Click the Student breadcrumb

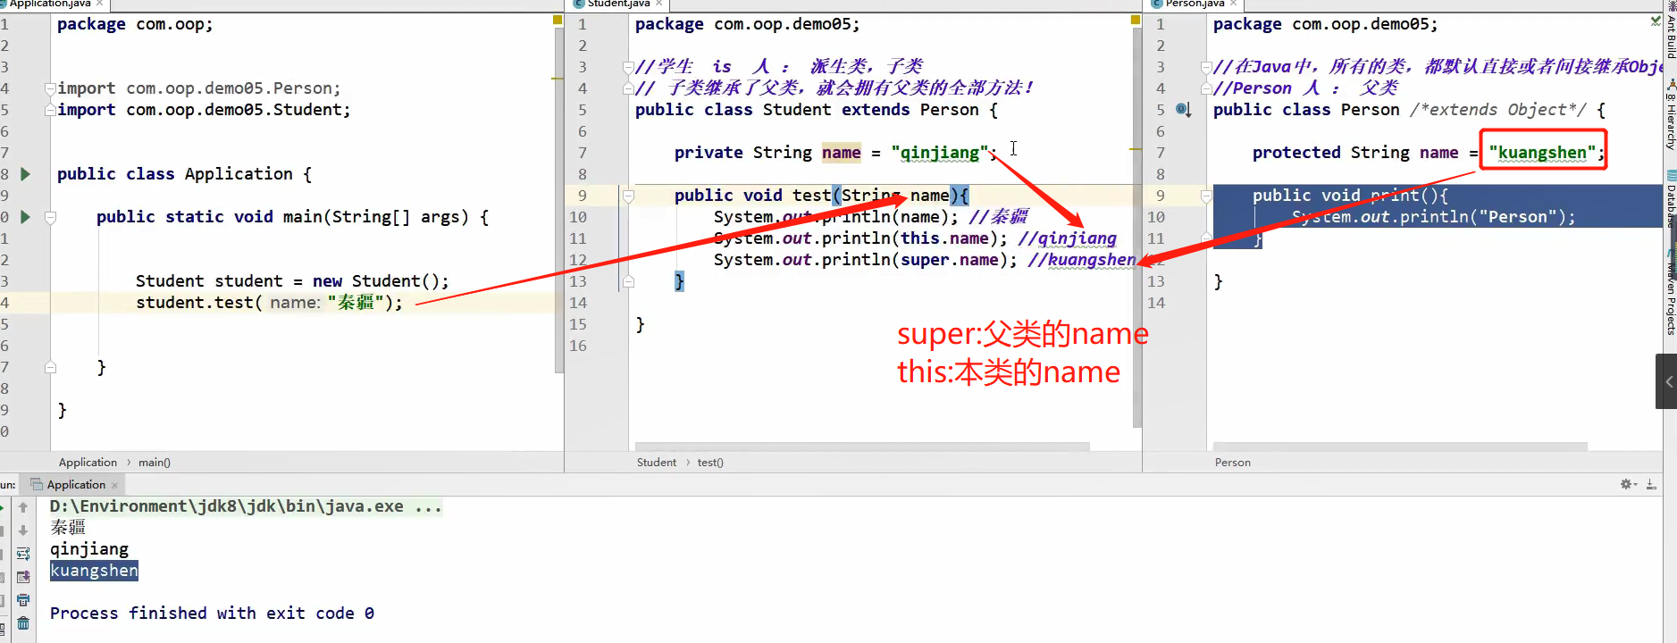coord(657,463)
